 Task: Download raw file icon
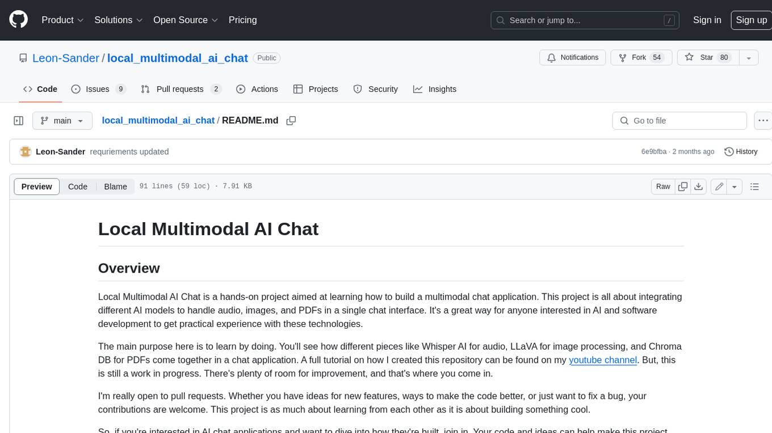699,186
